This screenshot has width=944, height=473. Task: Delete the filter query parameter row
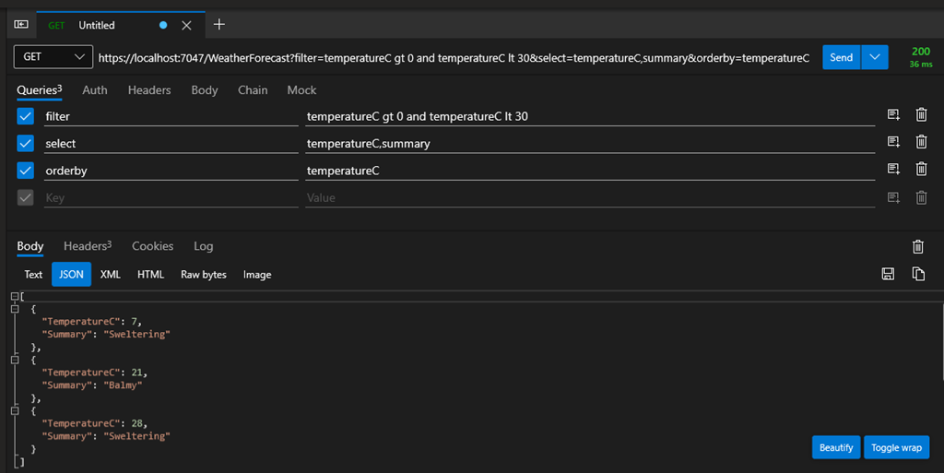pos(921,115)
